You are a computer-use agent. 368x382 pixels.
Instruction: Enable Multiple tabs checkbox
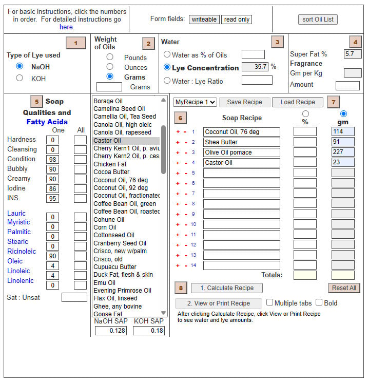click(x=269, y=302)
